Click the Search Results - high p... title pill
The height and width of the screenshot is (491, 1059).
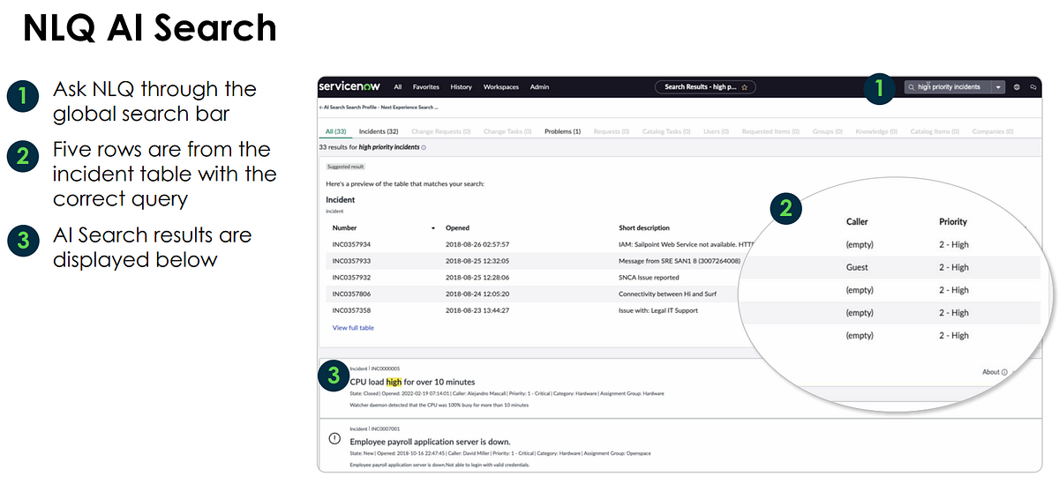[x=705, y=87]
